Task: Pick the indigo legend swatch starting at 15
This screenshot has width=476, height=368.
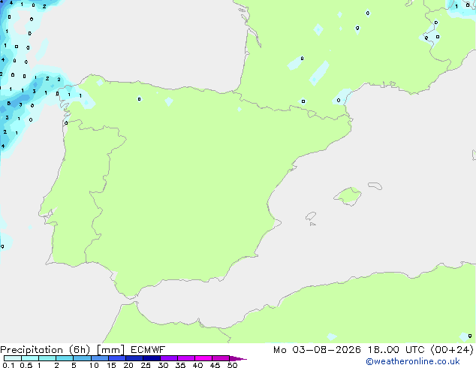Action: coord(117,358)
